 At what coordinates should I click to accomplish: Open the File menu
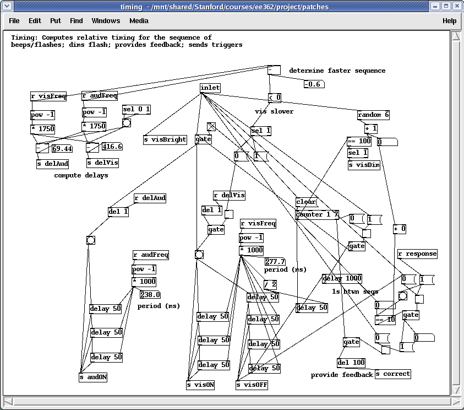(14, 21)
